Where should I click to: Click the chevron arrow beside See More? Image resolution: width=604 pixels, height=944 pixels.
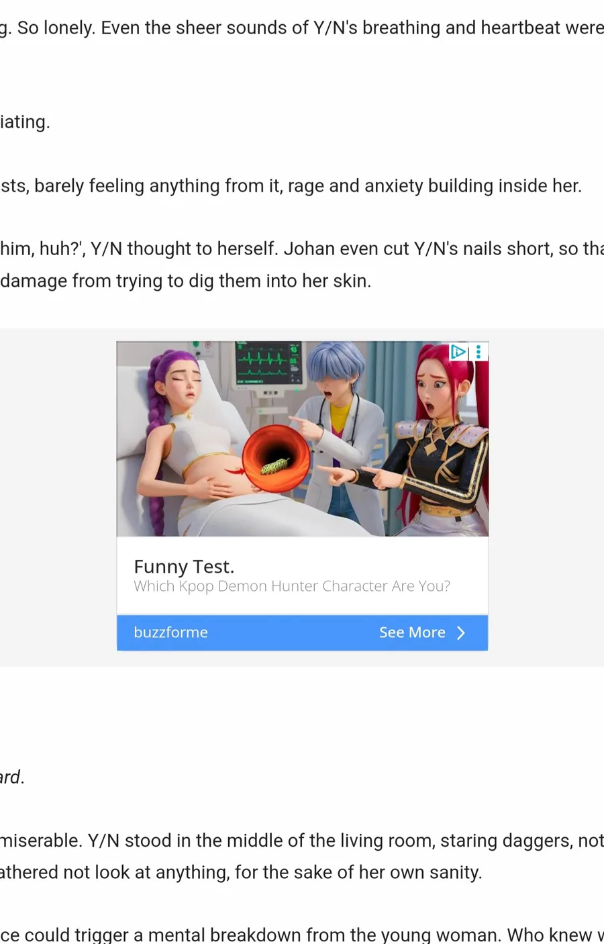click(461, 632)
